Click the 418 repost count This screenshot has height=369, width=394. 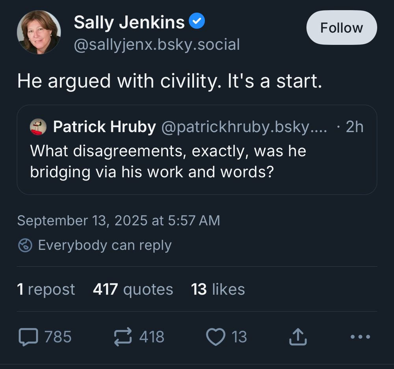coord(152,337)
